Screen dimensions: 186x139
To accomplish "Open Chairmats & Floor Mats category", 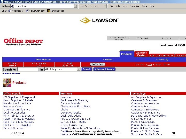I will coord(75,106).
